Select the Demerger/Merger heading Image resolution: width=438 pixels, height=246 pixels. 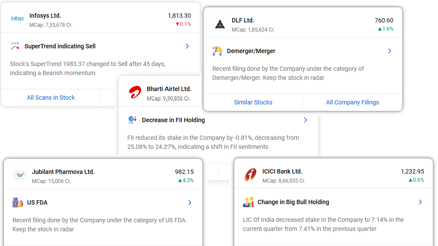point(251,51)
